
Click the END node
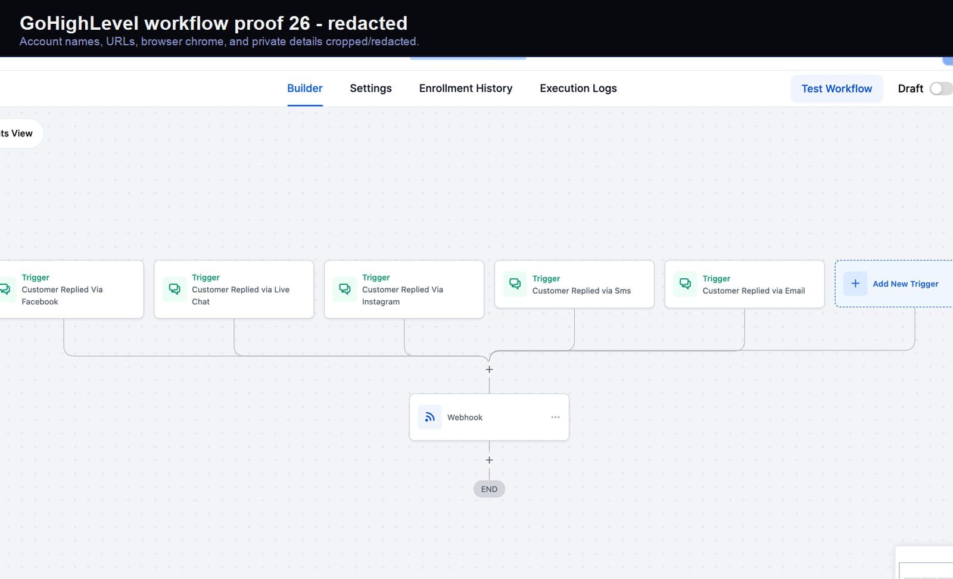coord(489,489)
